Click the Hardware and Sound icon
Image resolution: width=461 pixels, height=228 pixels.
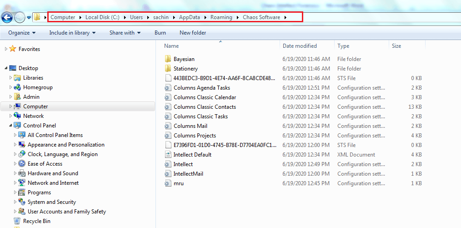pyautogui.click(x=22, y=173)
